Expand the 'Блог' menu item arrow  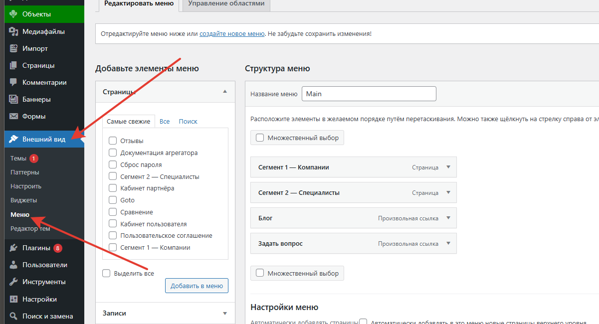tap(448, 218)
